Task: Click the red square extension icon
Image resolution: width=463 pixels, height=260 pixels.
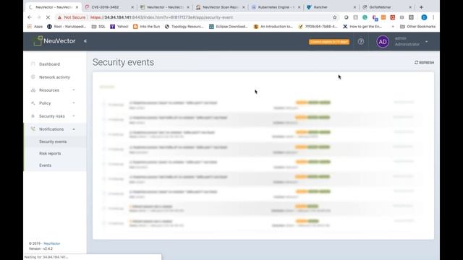Action: point(392,17)
